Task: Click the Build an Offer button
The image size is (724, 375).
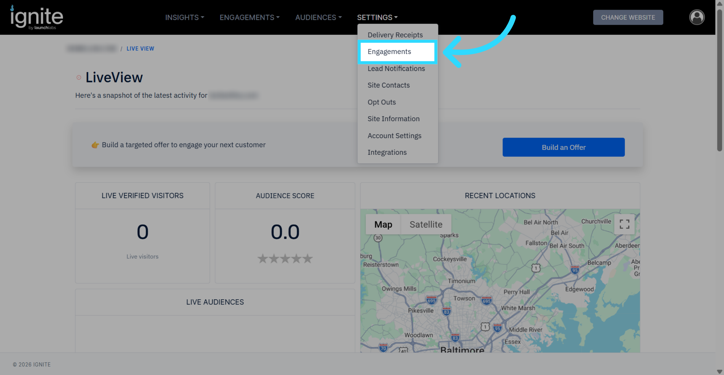Action: (563, 147)
